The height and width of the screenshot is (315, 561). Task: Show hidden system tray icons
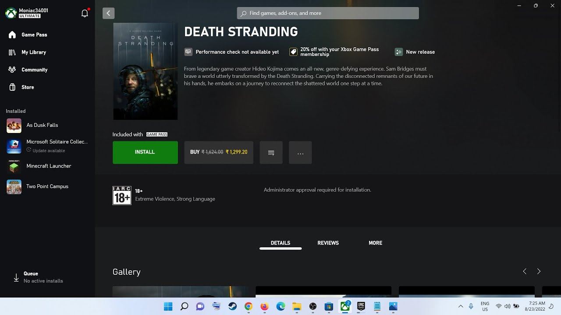[x=461, y=306]
